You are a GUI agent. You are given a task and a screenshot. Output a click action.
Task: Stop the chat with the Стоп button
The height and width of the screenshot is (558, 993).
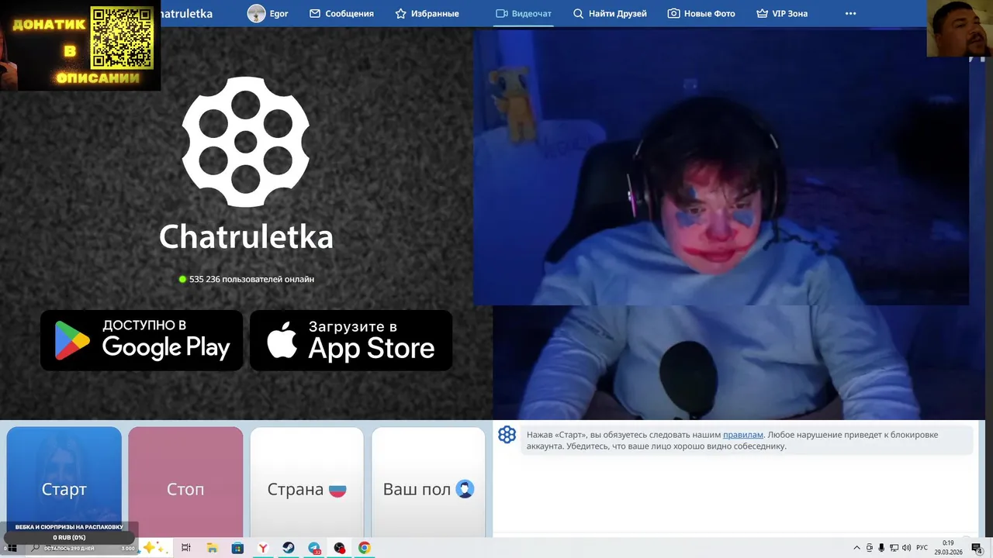point(185,482)
